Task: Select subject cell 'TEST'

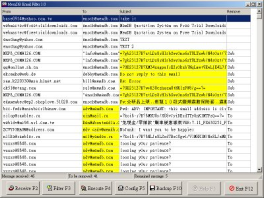Action: [173, 39]
